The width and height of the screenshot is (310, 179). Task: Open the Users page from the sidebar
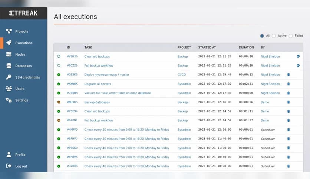coord(20,89)
